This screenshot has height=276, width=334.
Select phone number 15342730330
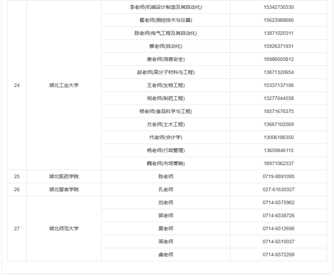click(x=279, y=7)
